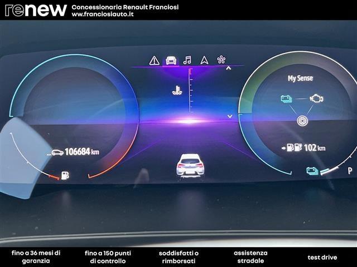357x267 pixels.
Task: Tap the up chevron in center display
Action: click(229, 68)
